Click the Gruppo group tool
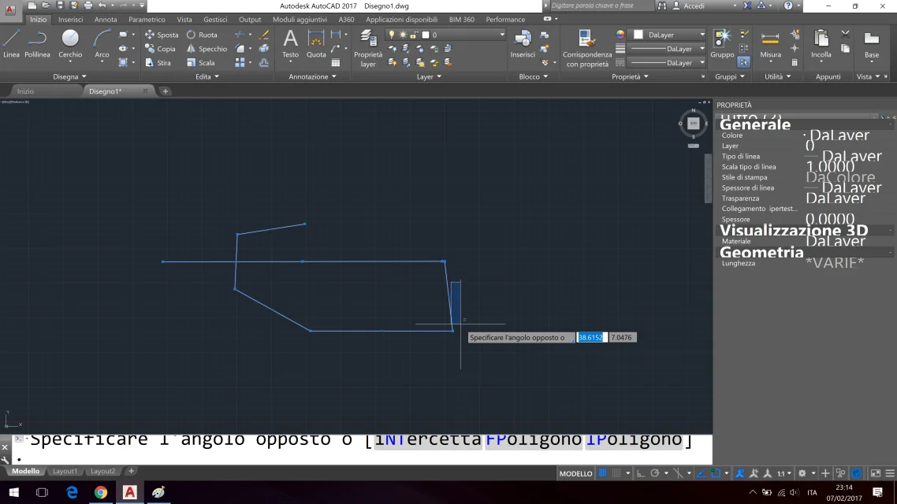 pos(722,44)
